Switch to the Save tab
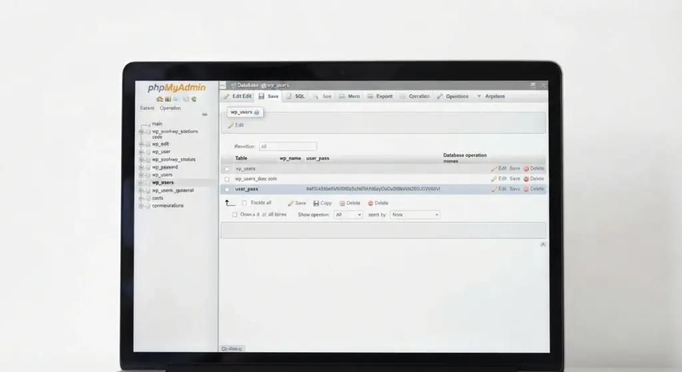The height and width of the screenshot is (372, 682). coord(269,96)
